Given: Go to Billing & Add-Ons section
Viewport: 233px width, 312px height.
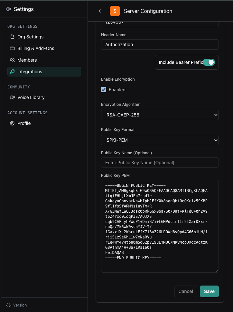Looking at the screenshot, I should coord(36,48).
